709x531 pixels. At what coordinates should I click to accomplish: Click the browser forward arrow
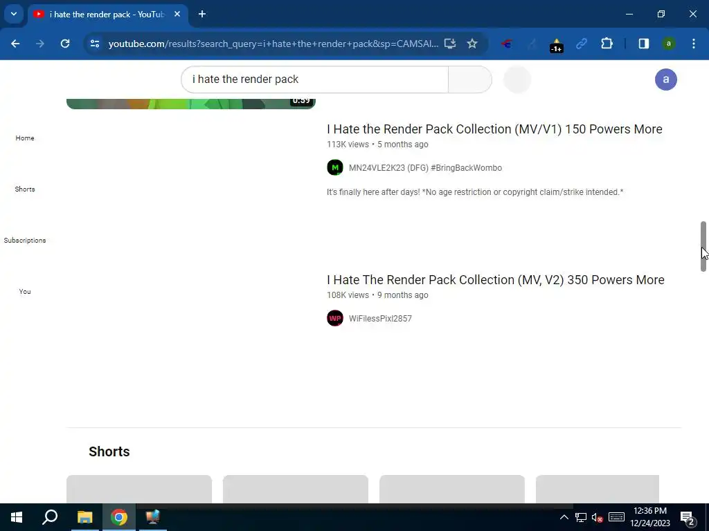coord(40,44)
